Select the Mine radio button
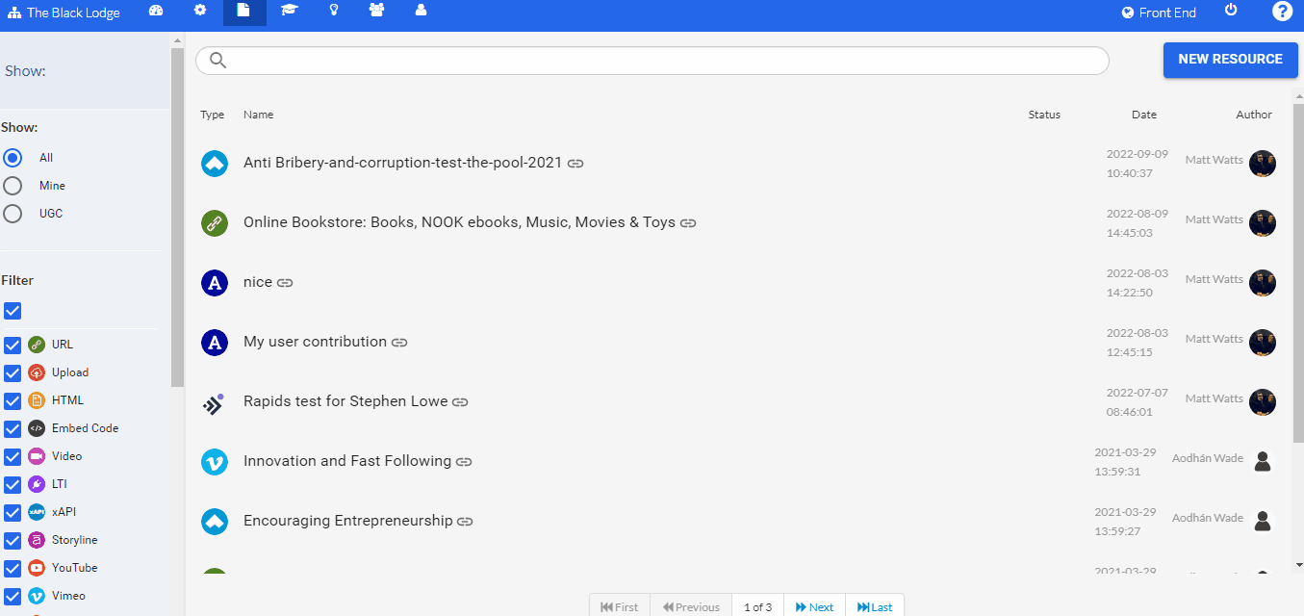 (x=11, y=185)
